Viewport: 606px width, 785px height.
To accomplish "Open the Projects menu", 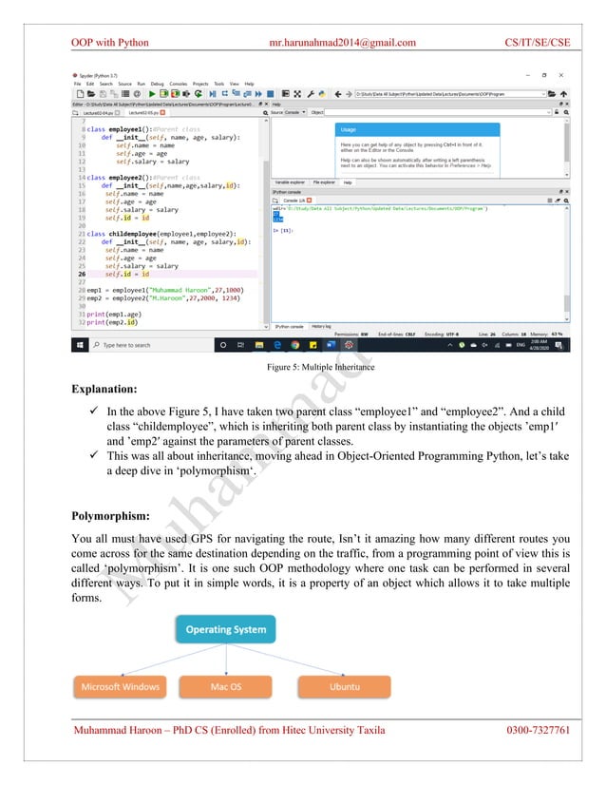I will point(200,84).
